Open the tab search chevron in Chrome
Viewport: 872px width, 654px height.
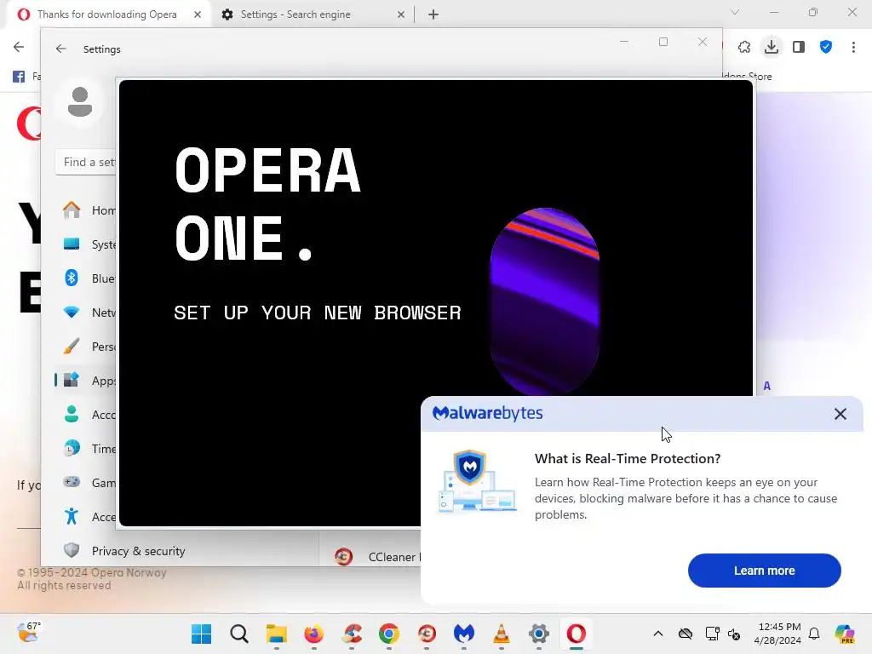coord(735,12)
